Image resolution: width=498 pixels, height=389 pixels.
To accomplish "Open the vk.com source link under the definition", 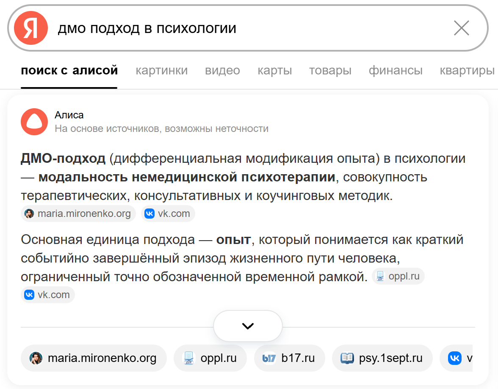I will [168, 214].
